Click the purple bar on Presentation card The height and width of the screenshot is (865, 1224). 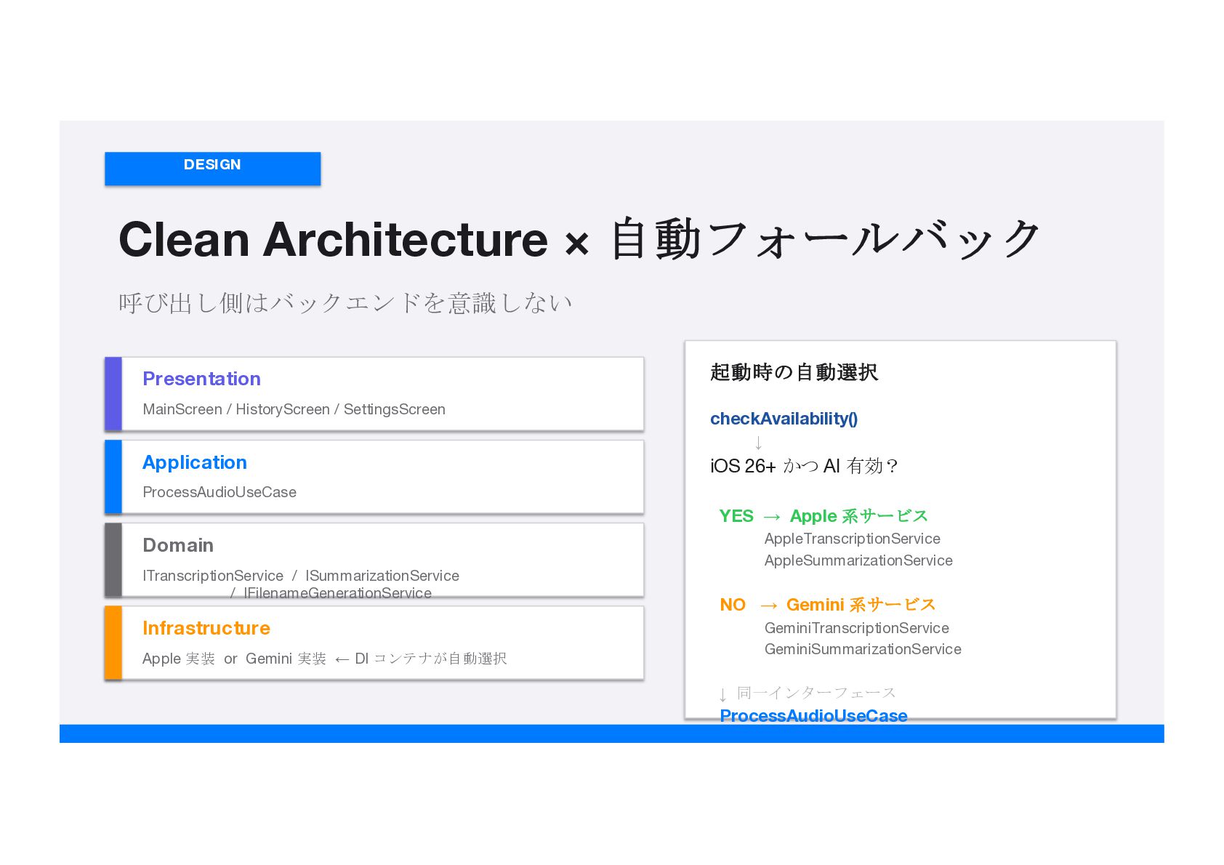(x=113, y=394)
